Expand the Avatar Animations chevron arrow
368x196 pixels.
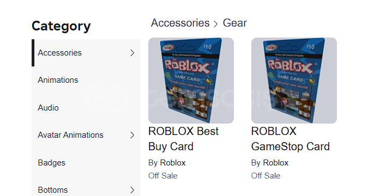pos(132,135)
